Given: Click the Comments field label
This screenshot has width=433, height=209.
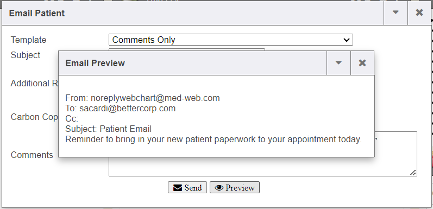Looking at the screenshot, I should click(x=32, y=155).
